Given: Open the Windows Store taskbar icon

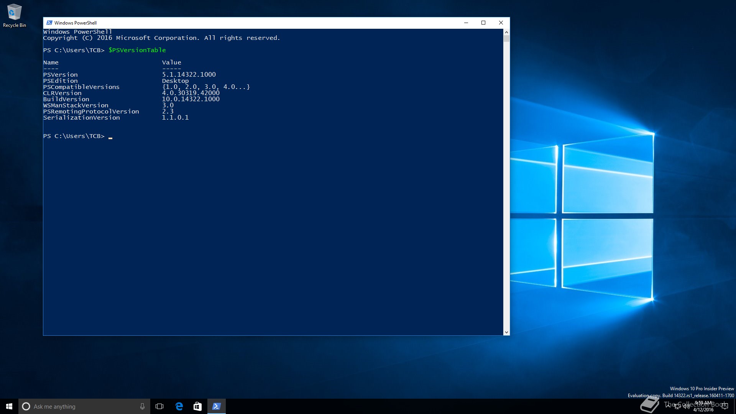Looking at the screenshot, I should (x=197, y=406).
